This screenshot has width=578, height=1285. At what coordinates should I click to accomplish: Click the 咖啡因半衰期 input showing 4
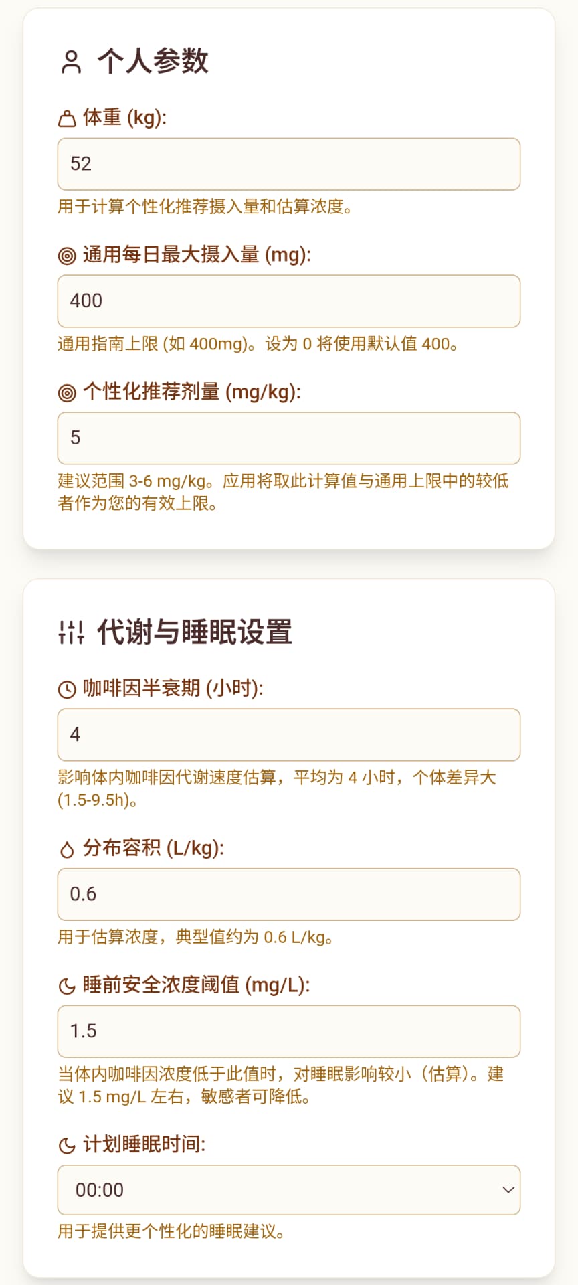point(289,735)
